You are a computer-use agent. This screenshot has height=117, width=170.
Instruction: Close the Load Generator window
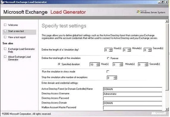coord(166,2)
